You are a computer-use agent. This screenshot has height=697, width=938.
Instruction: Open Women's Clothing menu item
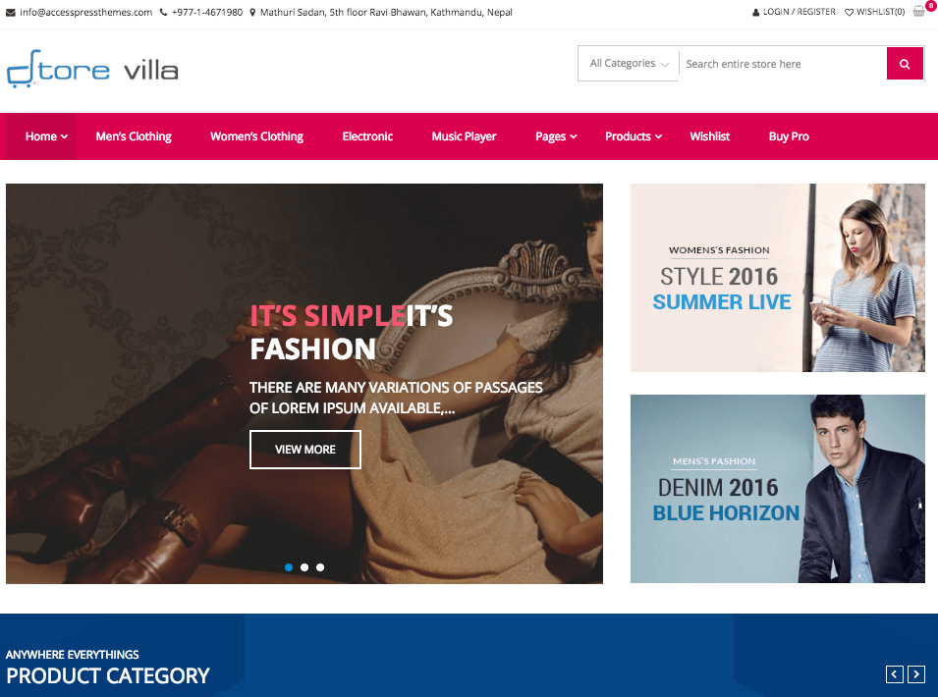click(x=256, y=136)
